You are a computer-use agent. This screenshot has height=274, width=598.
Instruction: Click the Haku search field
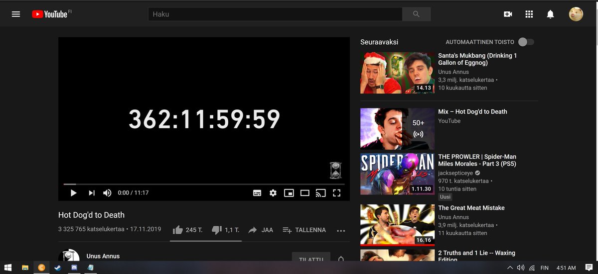tap(275, 14)
